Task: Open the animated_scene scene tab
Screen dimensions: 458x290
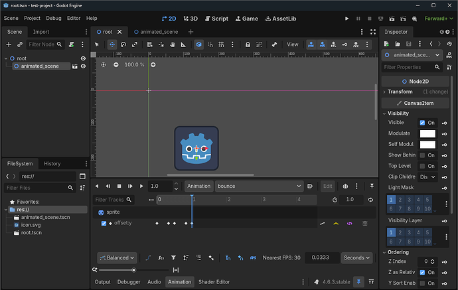Action: (156, 32)
